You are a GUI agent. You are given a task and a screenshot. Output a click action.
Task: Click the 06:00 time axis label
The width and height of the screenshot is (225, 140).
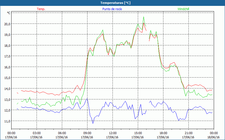(62, 133)
